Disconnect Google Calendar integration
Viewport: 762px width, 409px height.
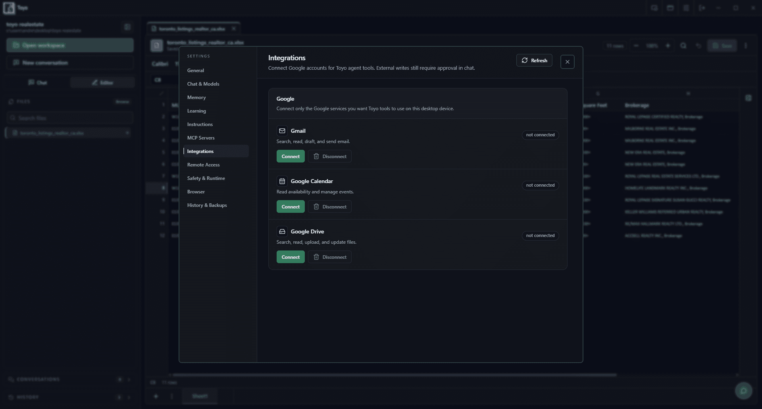click(x=330, y=206)
